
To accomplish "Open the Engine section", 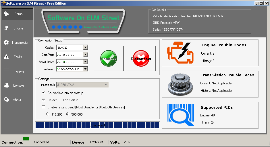I will coord(18,28).
